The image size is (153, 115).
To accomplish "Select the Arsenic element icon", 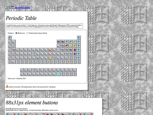I will [67, 50].
